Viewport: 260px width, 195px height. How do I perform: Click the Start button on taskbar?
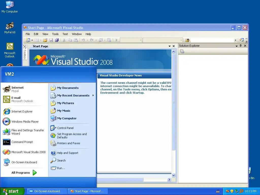coord(12,191)
